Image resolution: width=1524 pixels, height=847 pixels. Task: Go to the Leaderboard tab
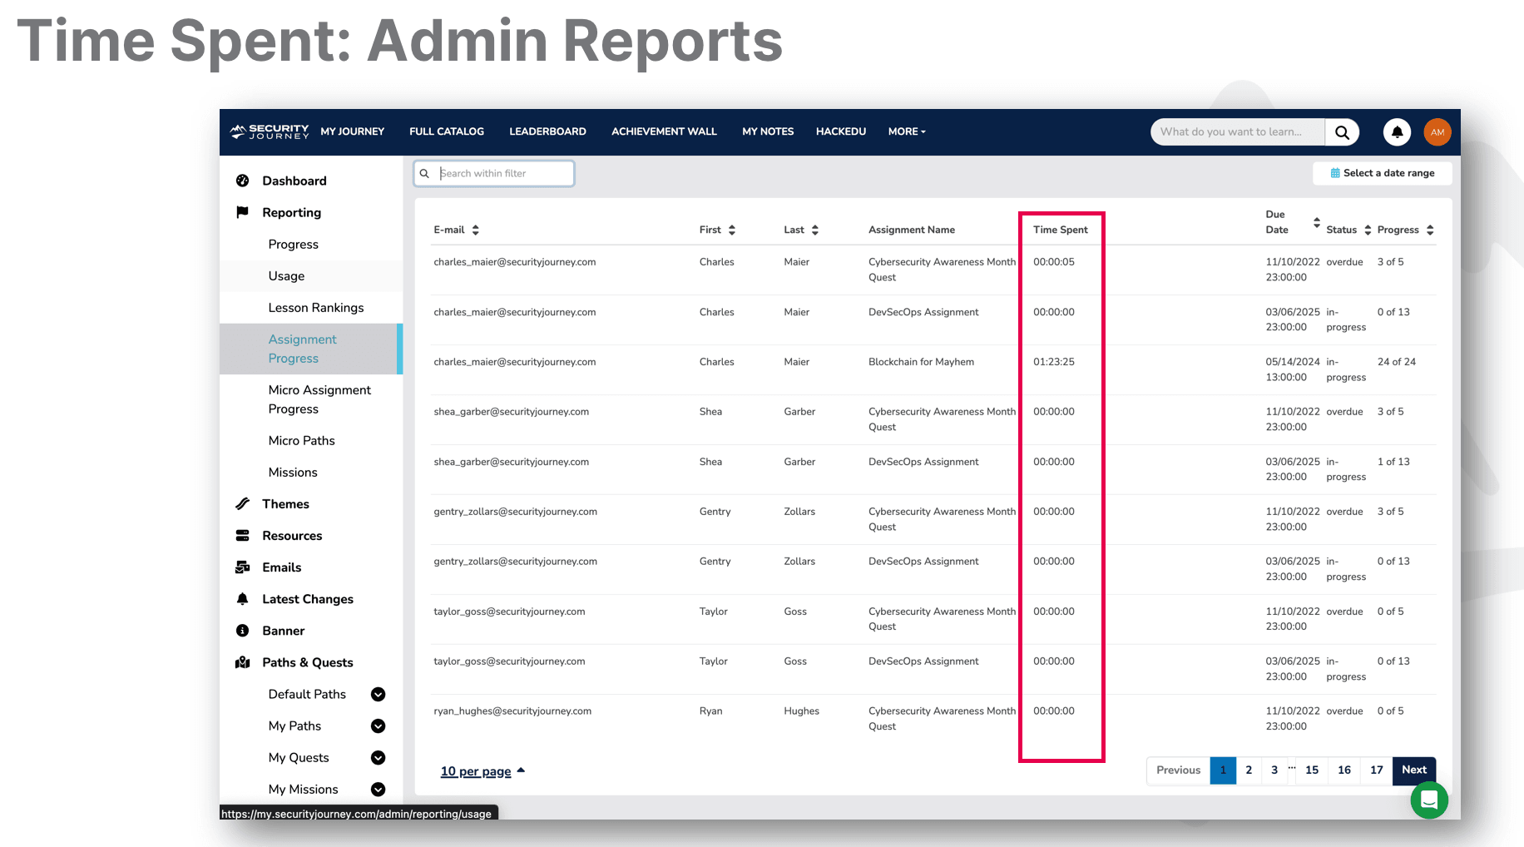click(547, 131)
